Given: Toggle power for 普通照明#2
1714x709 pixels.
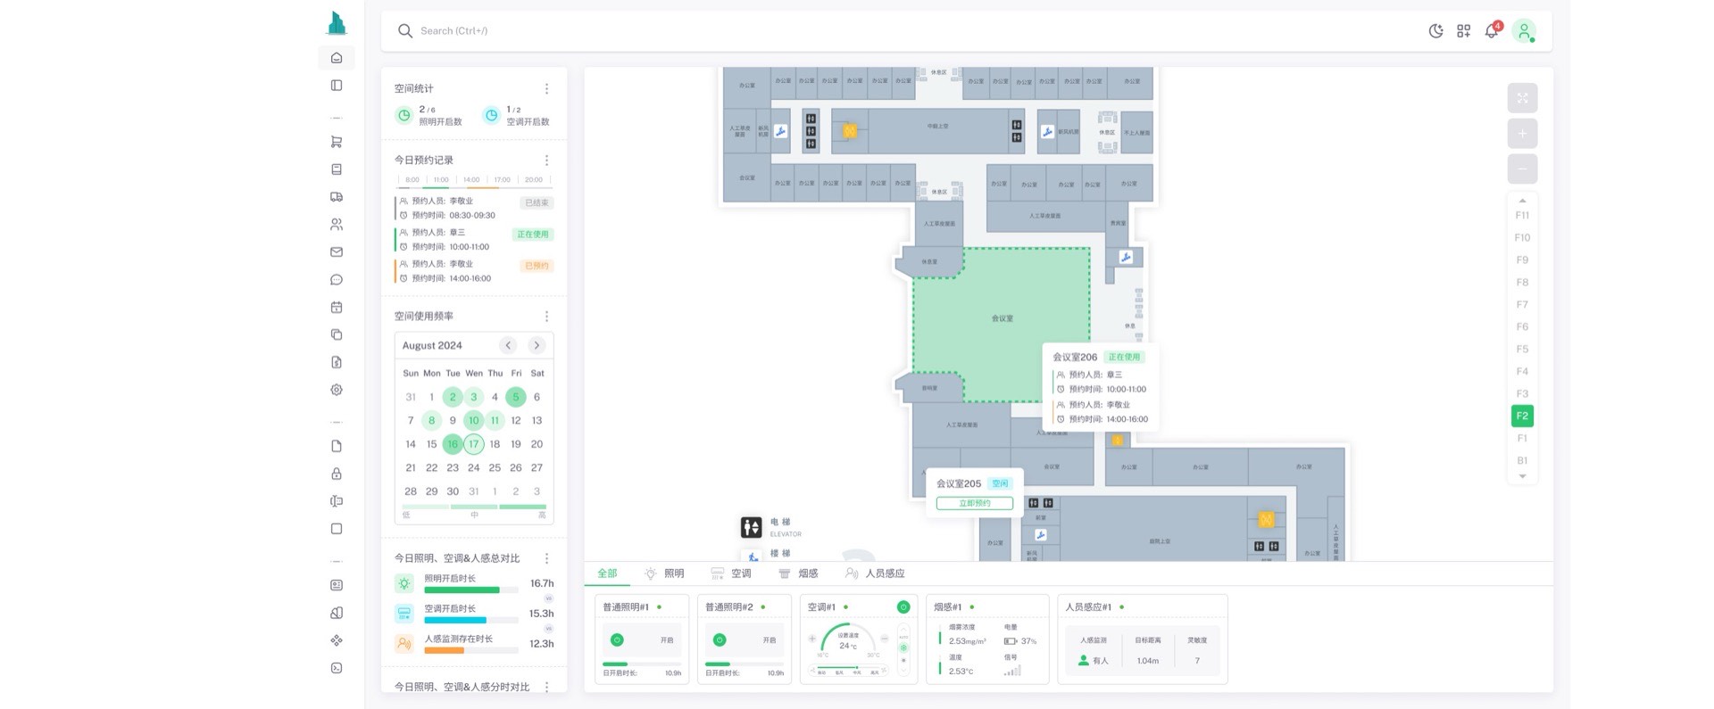Looking at the screenshot, I should [x=720, y=640].
